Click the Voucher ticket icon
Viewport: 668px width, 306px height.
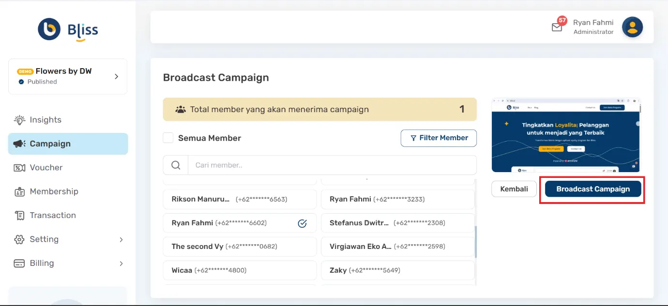pyautogui.click(x=19, y=168)
